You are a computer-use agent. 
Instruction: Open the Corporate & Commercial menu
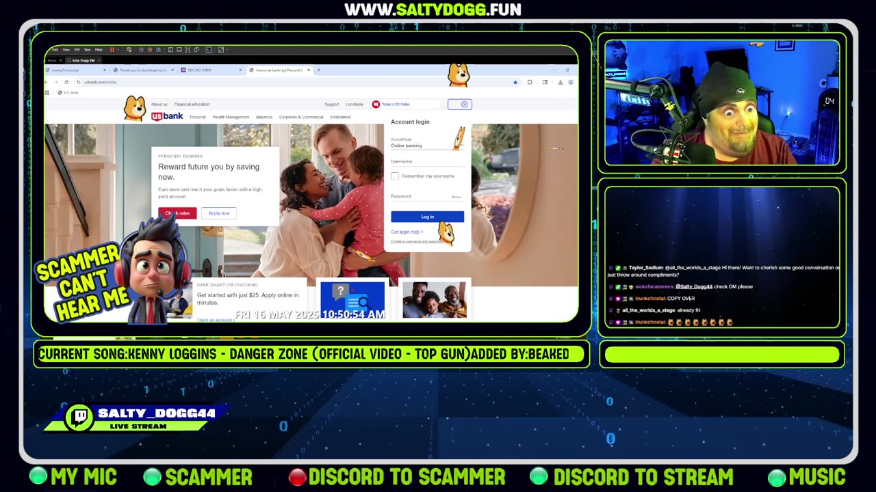[x=301, y=117]
